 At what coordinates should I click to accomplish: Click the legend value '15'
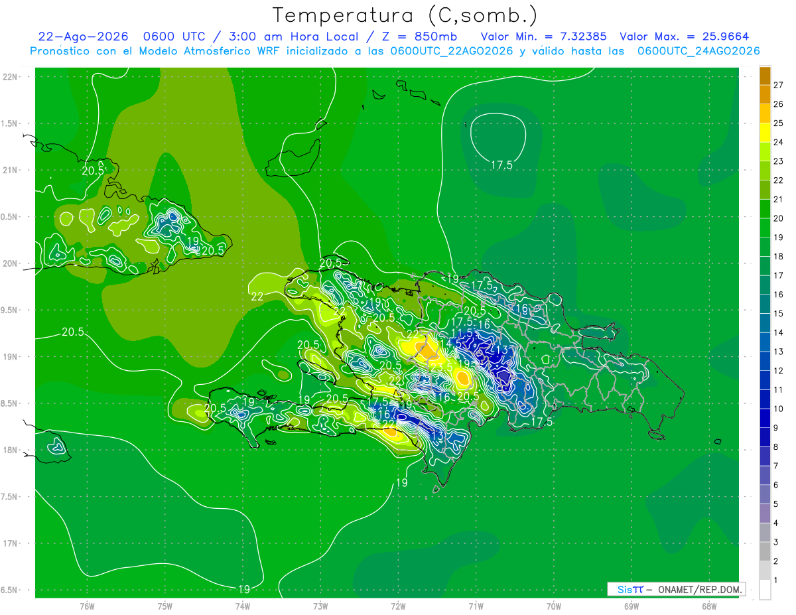(x=778, y=313)
